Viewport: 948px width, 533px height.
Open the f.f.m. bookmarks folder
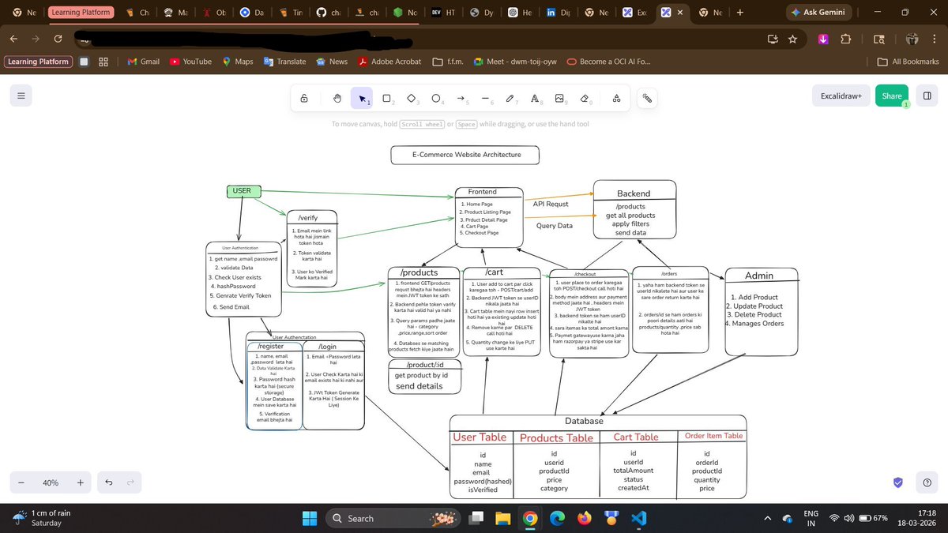click(x=447, y=62)
